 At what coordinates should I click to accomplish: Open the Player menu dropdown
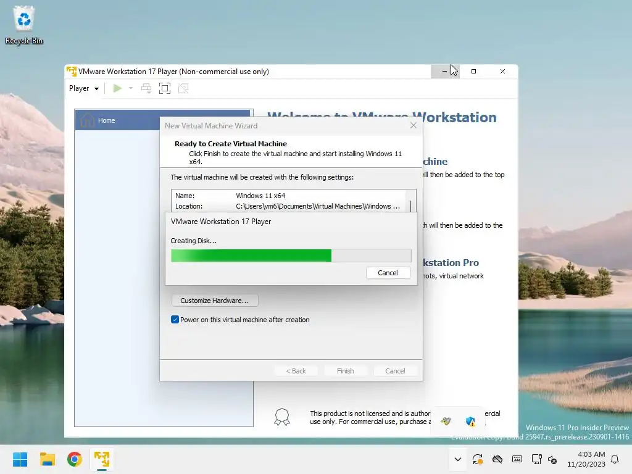84,88
